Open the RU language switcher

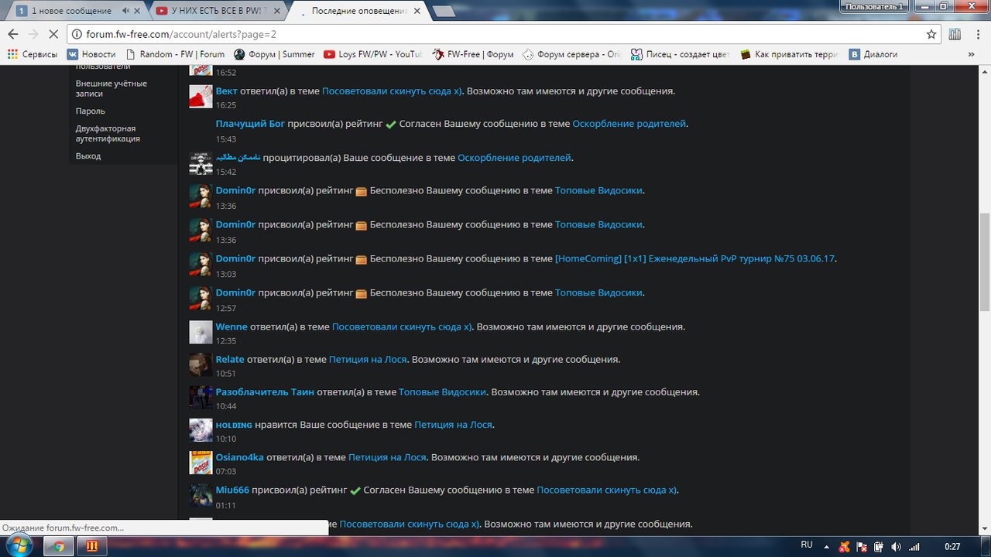807,545
